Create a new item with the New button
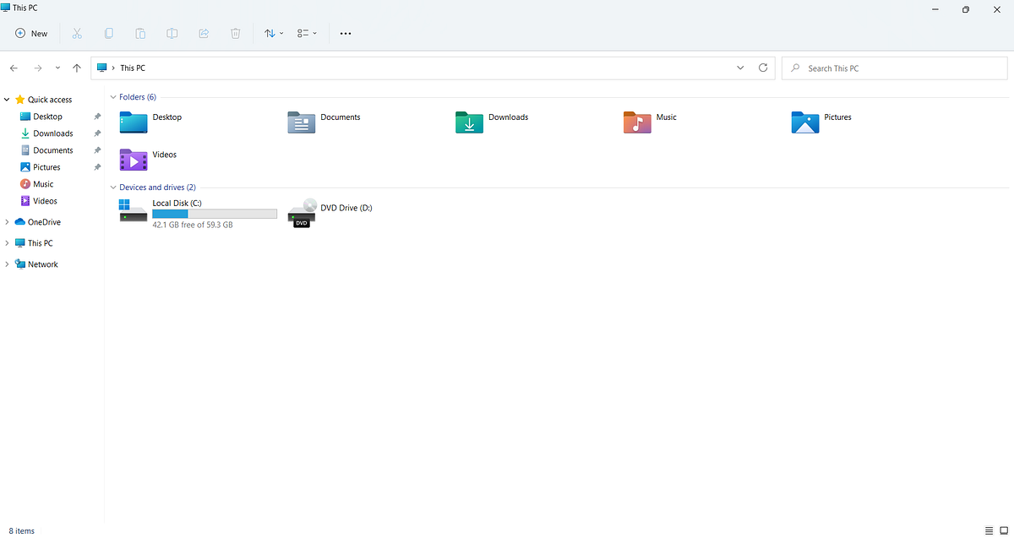This screenshot has height=538, width=1014. 31,33
